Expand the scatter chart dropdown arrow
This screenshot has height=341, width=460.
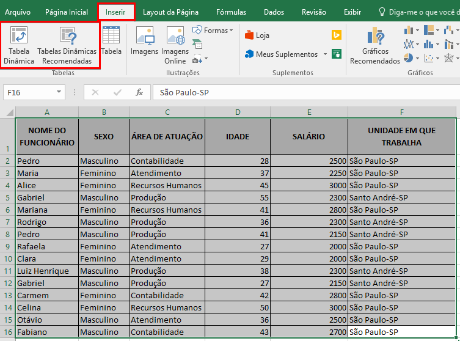(438, 58)
